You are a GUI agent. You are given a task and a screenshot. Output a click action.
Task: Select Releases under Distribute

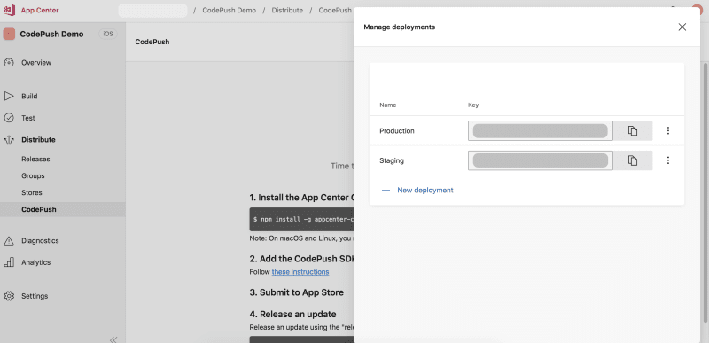pos(35,159)
